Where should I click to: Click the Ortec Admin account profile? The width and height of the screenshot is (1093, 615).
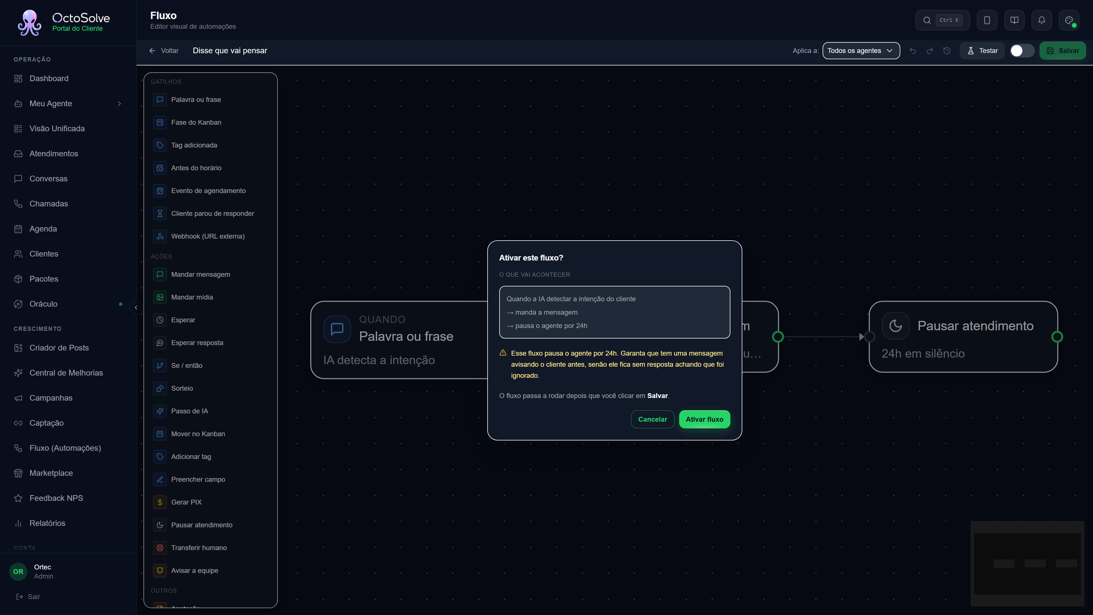68,572
